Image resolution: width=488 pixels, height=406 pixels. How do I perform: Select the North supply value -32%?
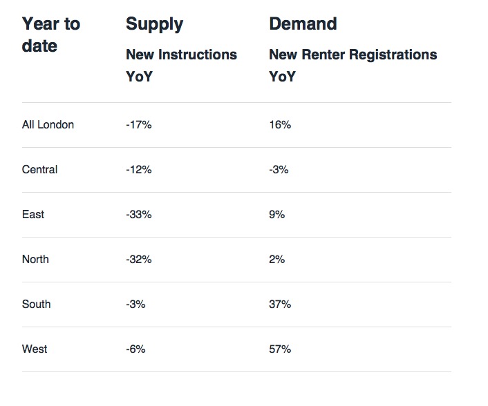138,260
